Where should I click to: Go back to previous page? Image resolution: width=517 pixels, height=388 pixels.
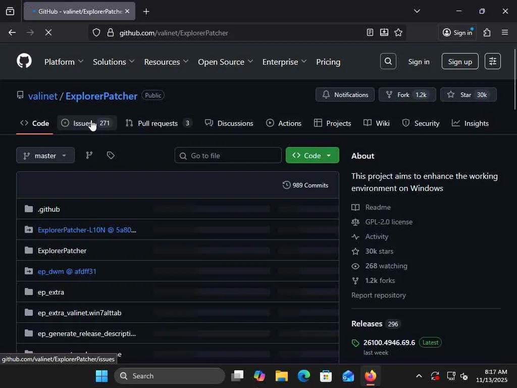12,32
